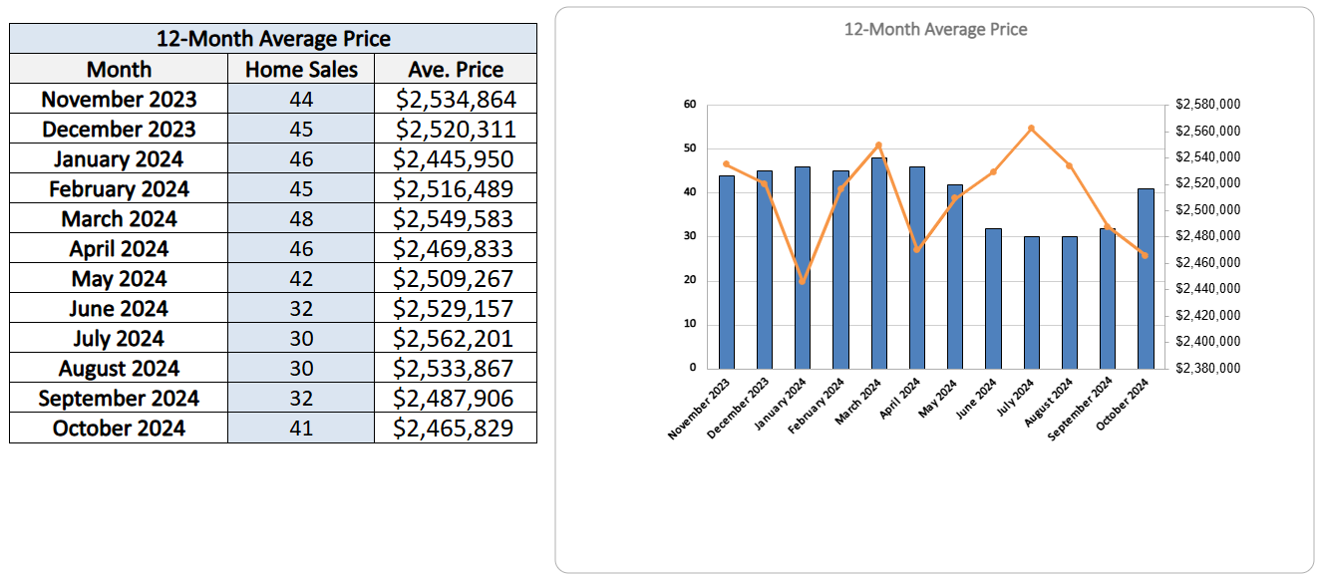1322x578 pixels.
Task: Click the price cell $2,509,267
Action: pyautogui.click(x=456, y=278)
